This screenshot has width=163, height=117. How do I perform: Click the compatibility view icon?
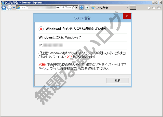pyautogui.click(x=81, y=7)
